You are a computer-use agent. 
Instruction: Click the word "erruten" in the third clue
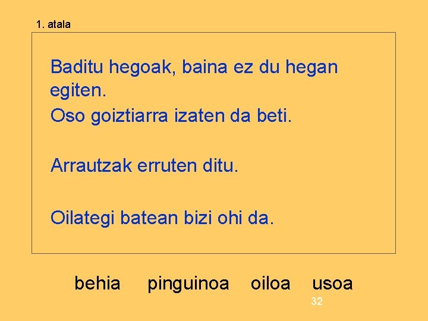(167, 166)
